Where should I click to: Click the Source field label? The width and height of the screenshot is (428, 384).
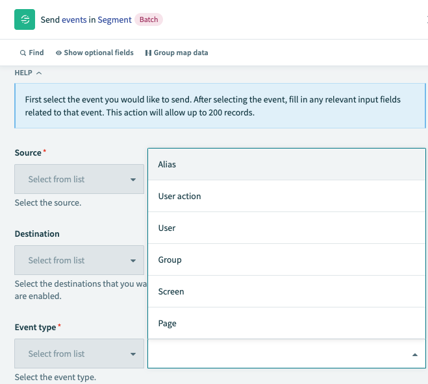[28, 152]
